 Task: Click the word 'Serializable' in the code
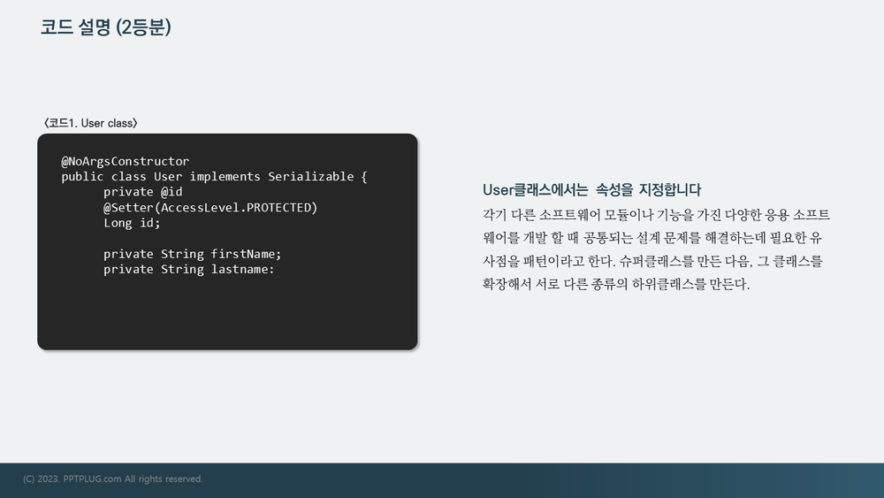[310, 177]
